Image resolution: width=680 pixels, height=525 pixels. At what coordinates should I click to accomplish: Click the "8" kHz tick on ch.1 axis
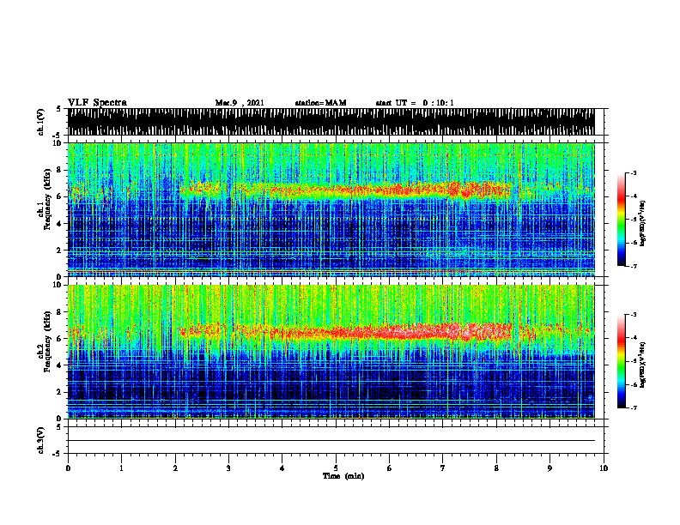click(60, 170)
